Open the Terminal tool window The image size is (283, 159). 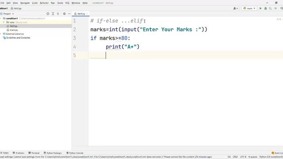point(34,153)
